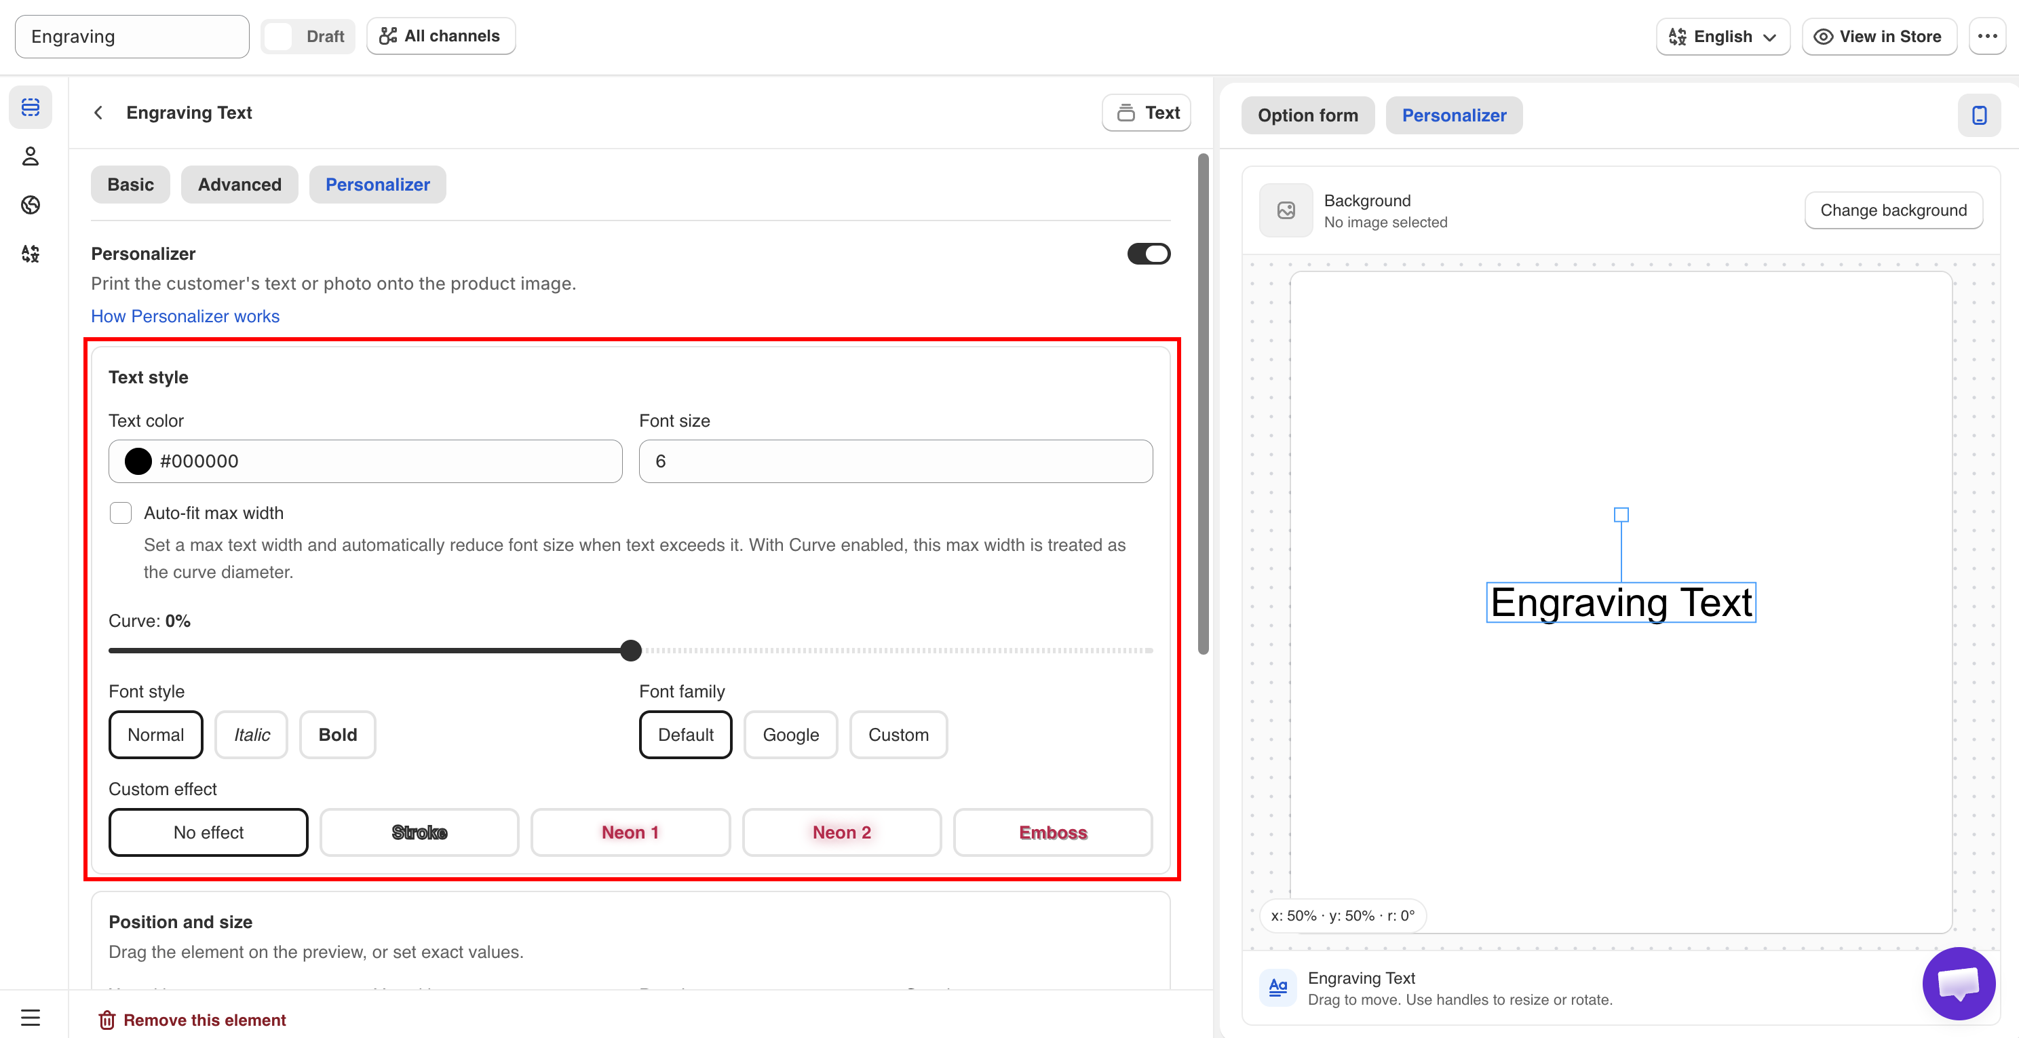Click the globe channels icon in sidebar
This screenshot has width=2019, height=1038.
pos(31,205)
